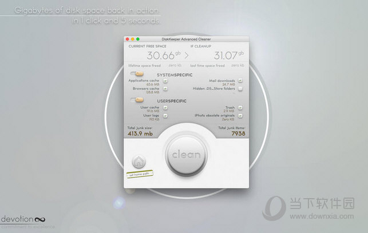Click the iPhoto obsolete originals label

[215, 115]
